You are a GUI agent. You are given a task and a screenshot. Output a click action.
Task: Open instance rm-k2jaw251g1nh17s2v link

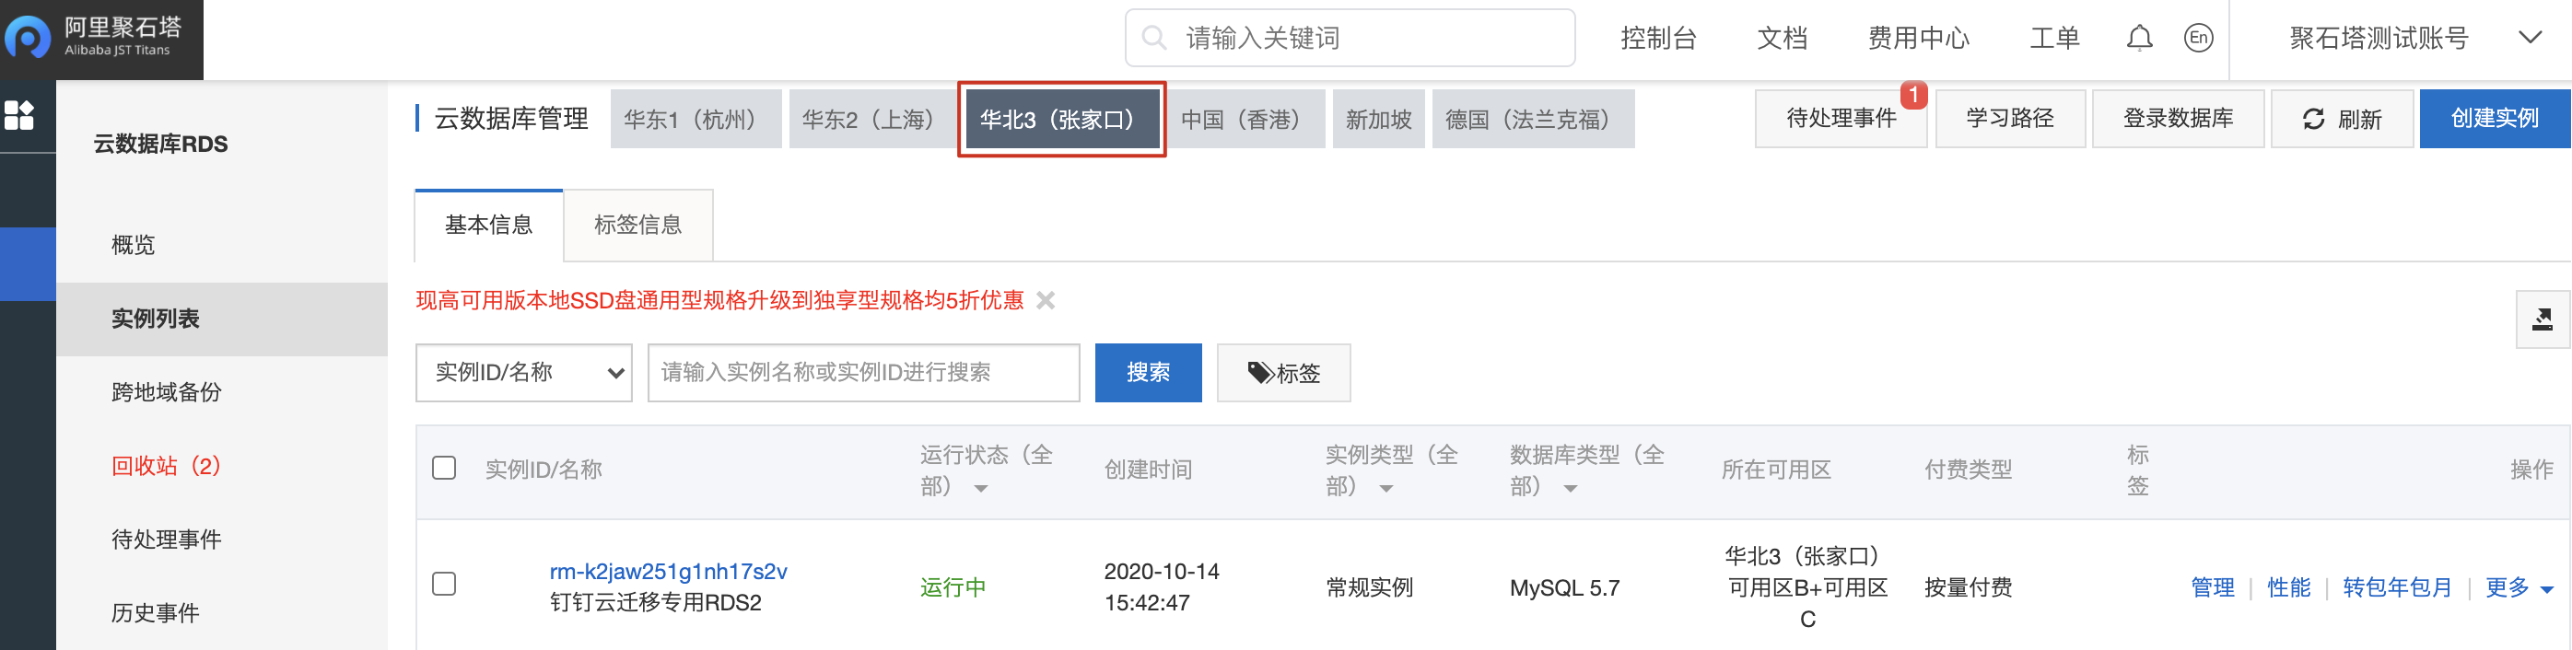point(668,571)
